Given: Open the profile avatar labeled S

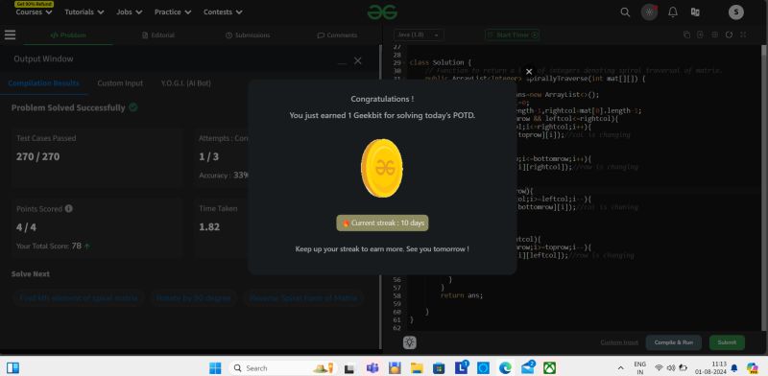Looking at the screenshot, I should pos(735,12).
